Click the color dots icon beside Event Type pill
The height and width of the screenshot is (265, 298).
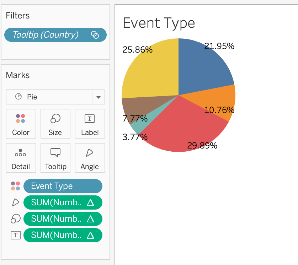pos(15,186)
